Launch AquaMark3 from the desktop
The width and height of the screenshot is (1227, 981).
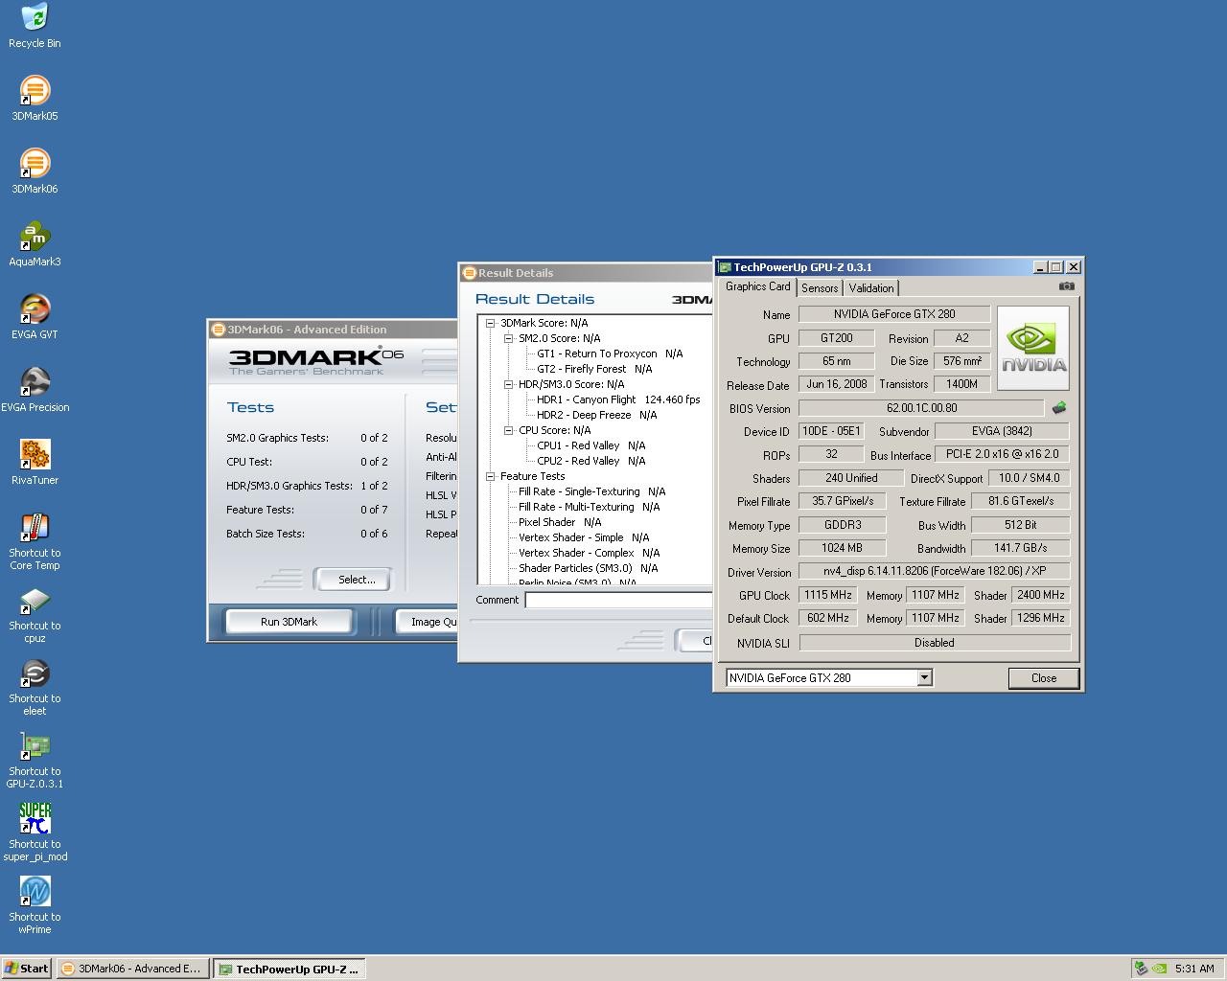pyautogui.click(x=35, y=236)
